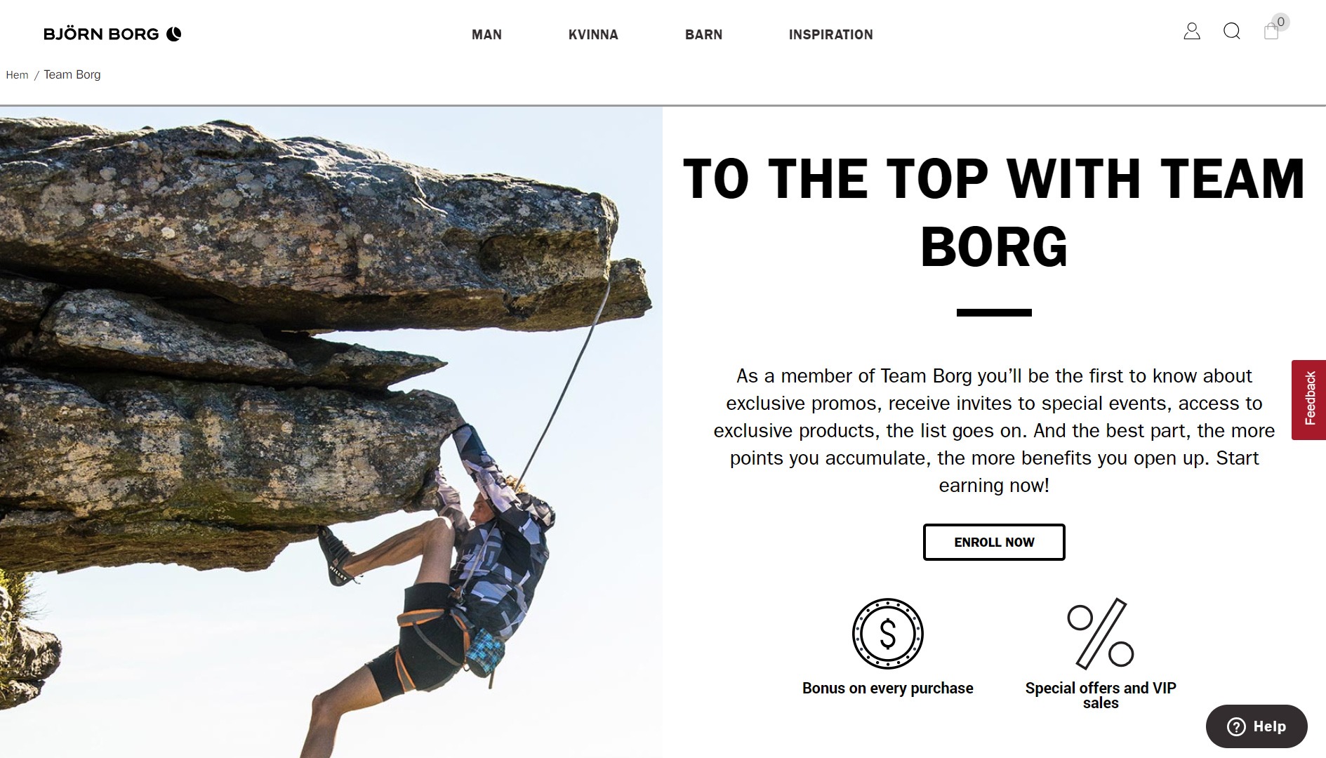Click the cart item count badge
This screenshot has width=1326, height=758.
point(1281,22)
